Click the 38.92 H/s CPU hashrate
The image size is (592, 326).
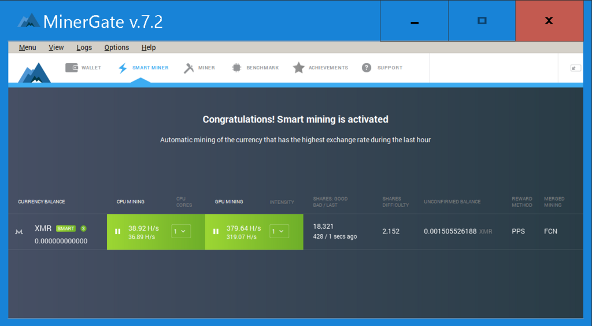(143, 228)
